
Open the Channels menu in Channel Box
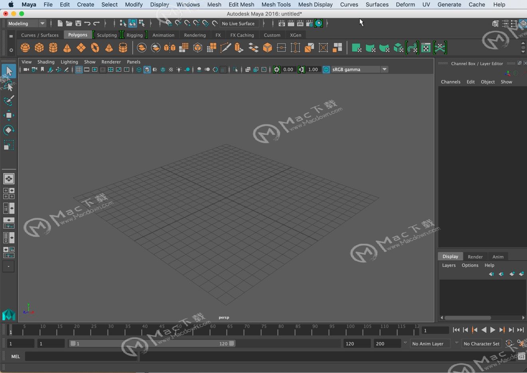tap(451, 82)
